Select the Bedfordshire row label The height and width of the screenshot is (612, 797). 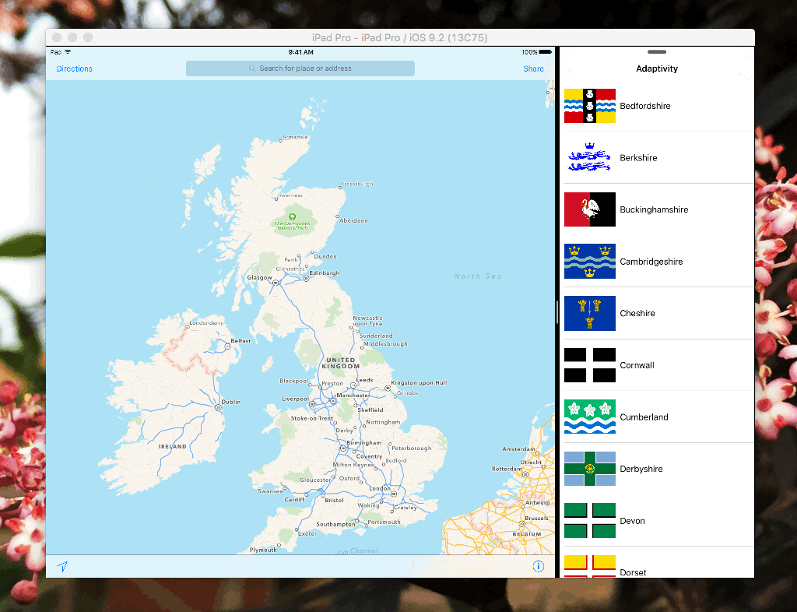pos(645,106)
